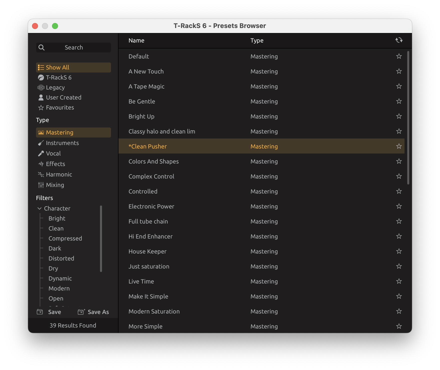440x370 pixels.
Task: Choose the Dark character filter
Action: coord(55,248)
